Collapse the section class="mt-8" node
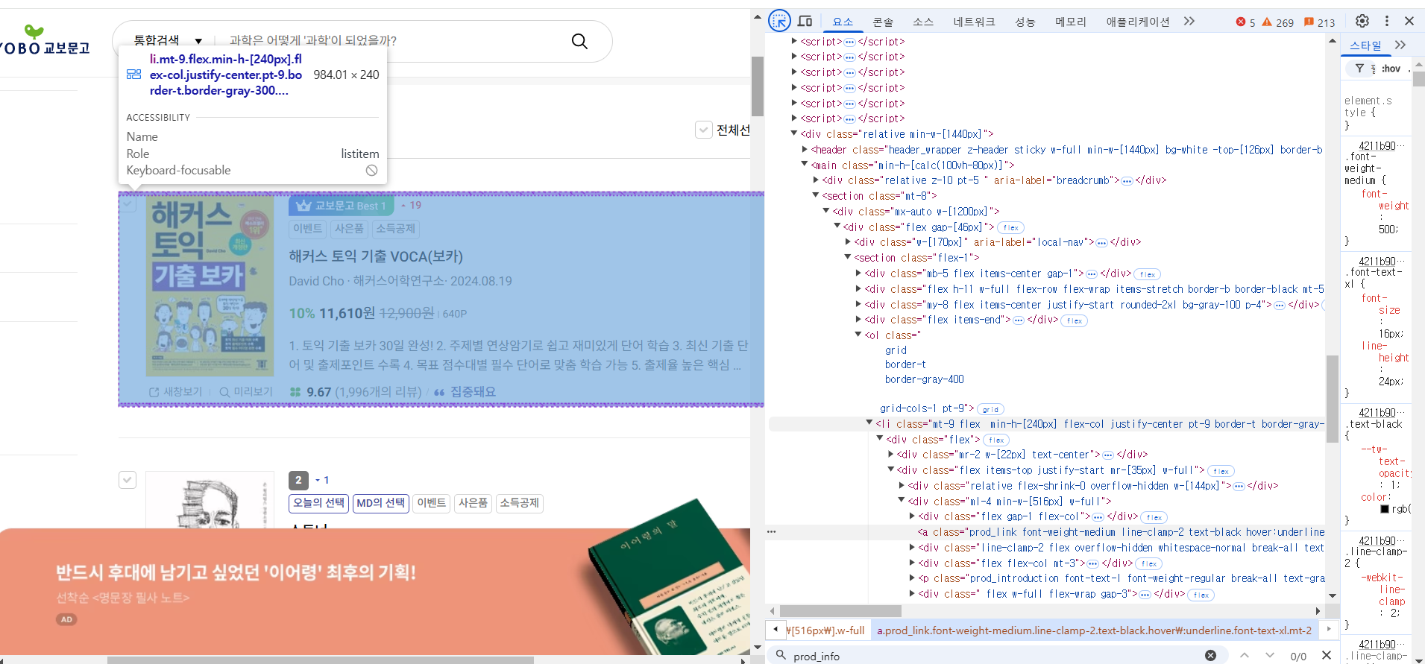This screenshot has width=1425, height=664. (816, 196)
